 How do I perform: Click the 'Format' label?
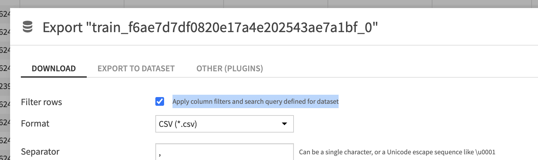point(35,124)
